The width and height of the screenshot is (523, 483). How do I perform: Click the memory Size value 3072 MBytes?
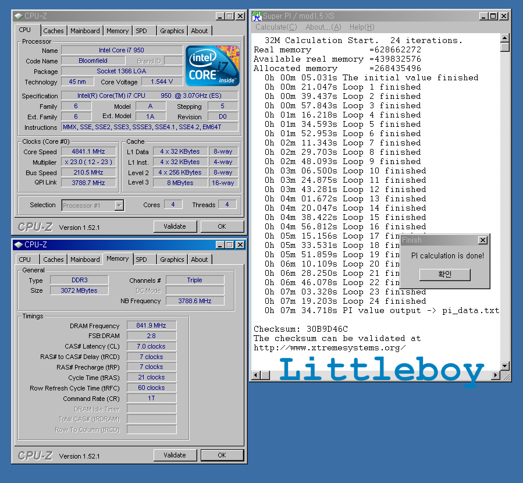pos(79,290)
